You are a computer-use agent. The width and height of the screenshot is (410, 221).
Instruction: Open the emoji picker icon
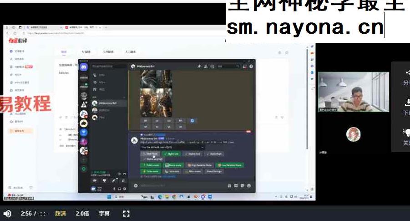click(x=249, y=185)
